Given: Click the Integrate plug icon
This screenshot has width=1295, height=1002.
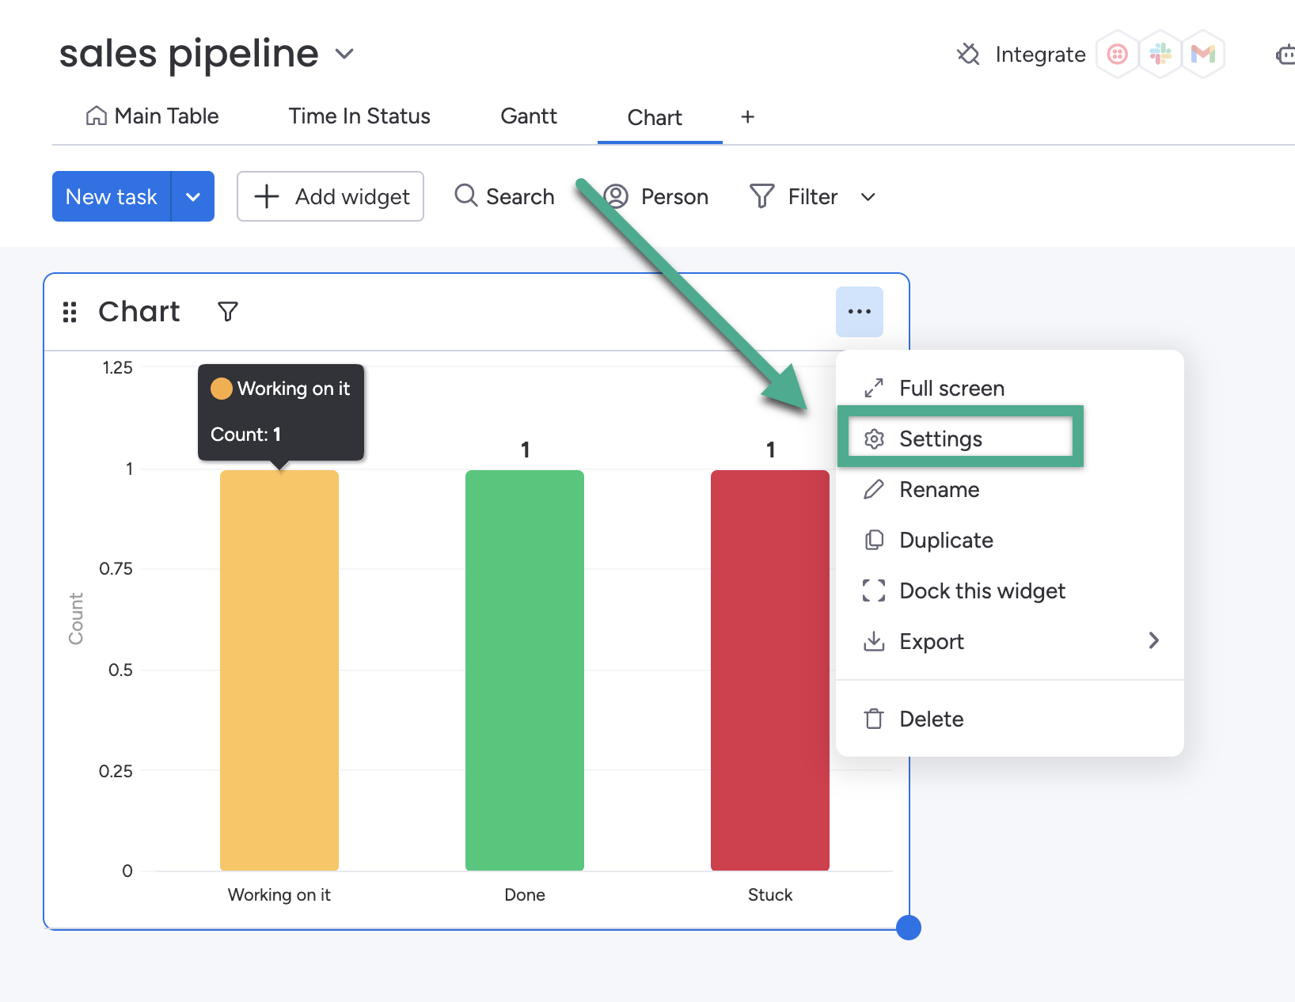Looking at the screenshot, I should click(x=968, y=54).
